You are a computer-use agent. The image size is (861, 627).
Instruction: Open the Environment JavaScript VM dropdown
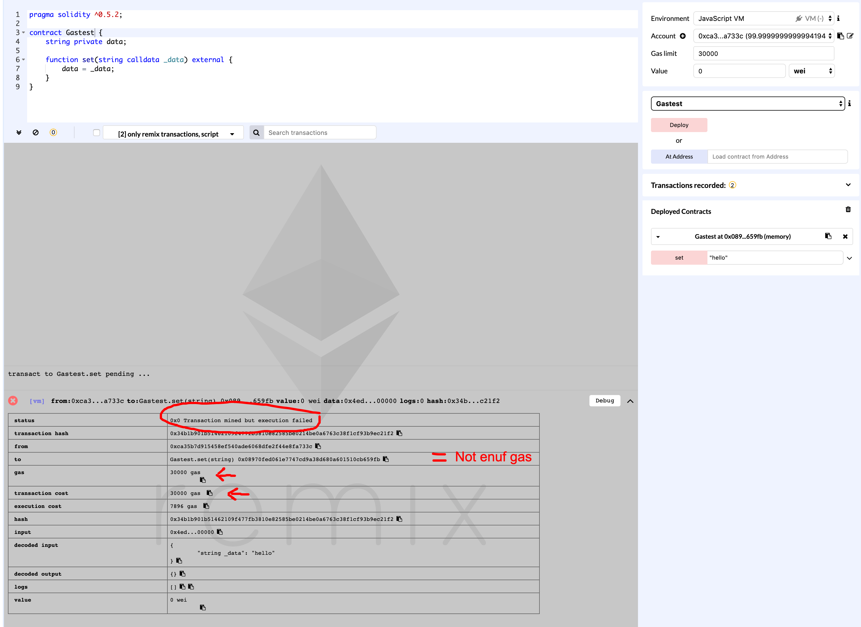click(763, 18)
